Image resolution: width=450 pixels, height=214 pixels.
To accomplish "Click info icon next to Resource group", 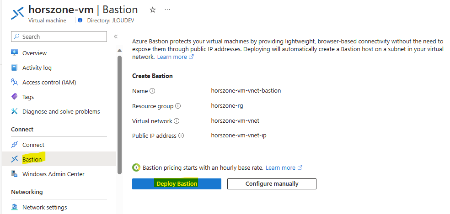I will pos(178,106).
